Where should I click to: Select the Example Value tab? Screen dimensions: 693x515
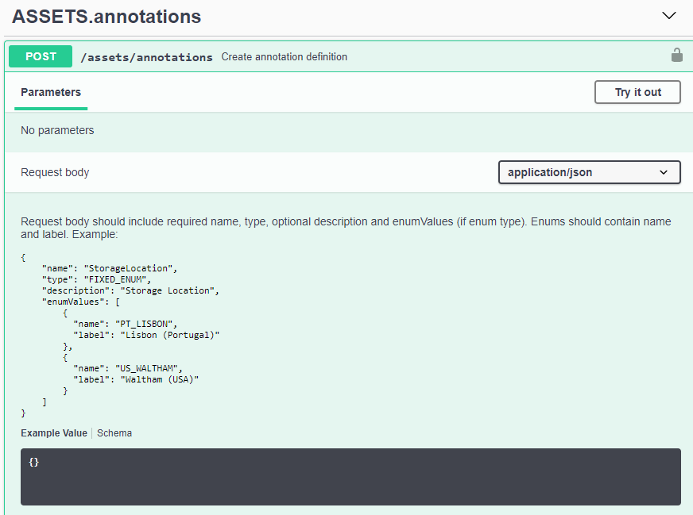[54, 433]
